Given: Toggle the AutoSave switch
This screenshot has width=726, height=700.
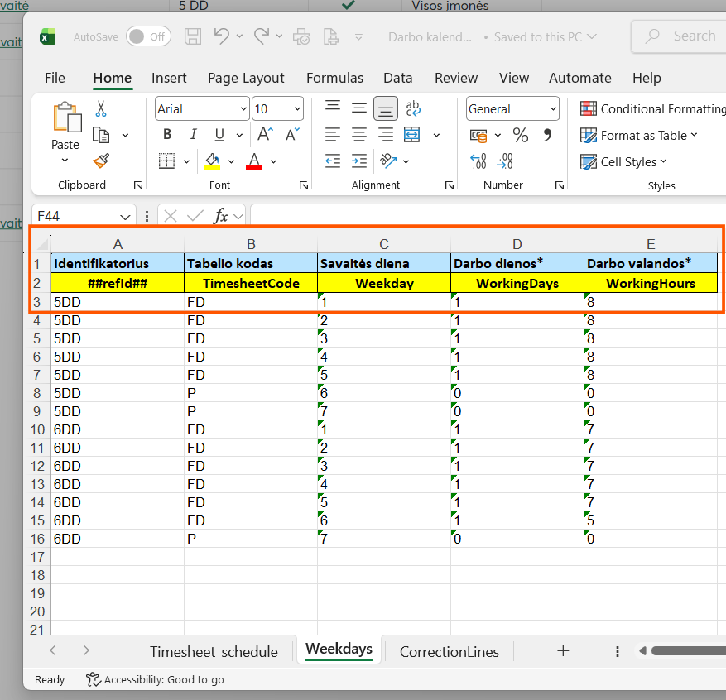Looking at the screenshot, I should point(148,36).
